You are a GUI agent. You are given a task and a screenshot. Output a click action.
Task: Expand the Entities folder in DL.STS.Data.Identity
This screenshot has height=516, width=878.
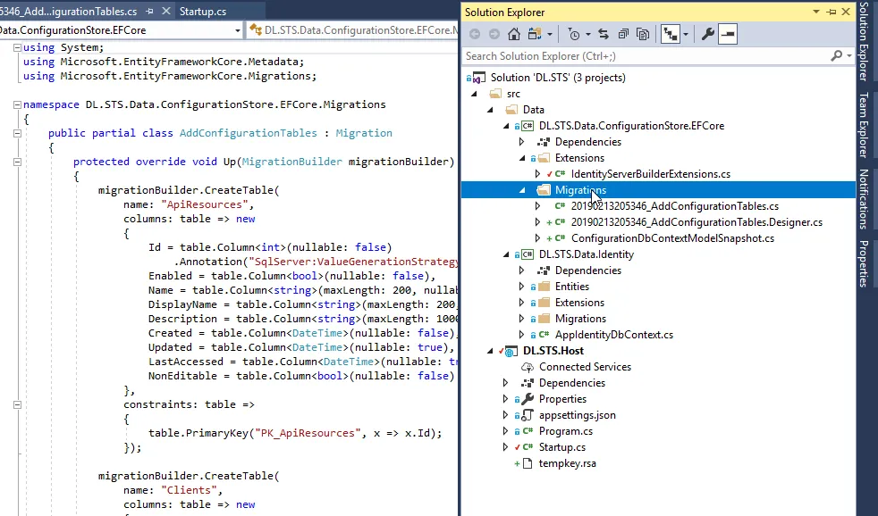point(522,287)
